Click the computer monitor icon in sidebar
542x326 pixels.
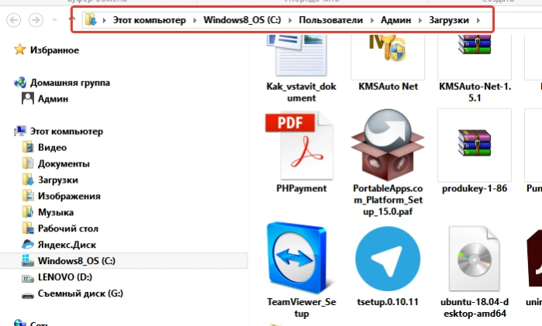point(20,131)
